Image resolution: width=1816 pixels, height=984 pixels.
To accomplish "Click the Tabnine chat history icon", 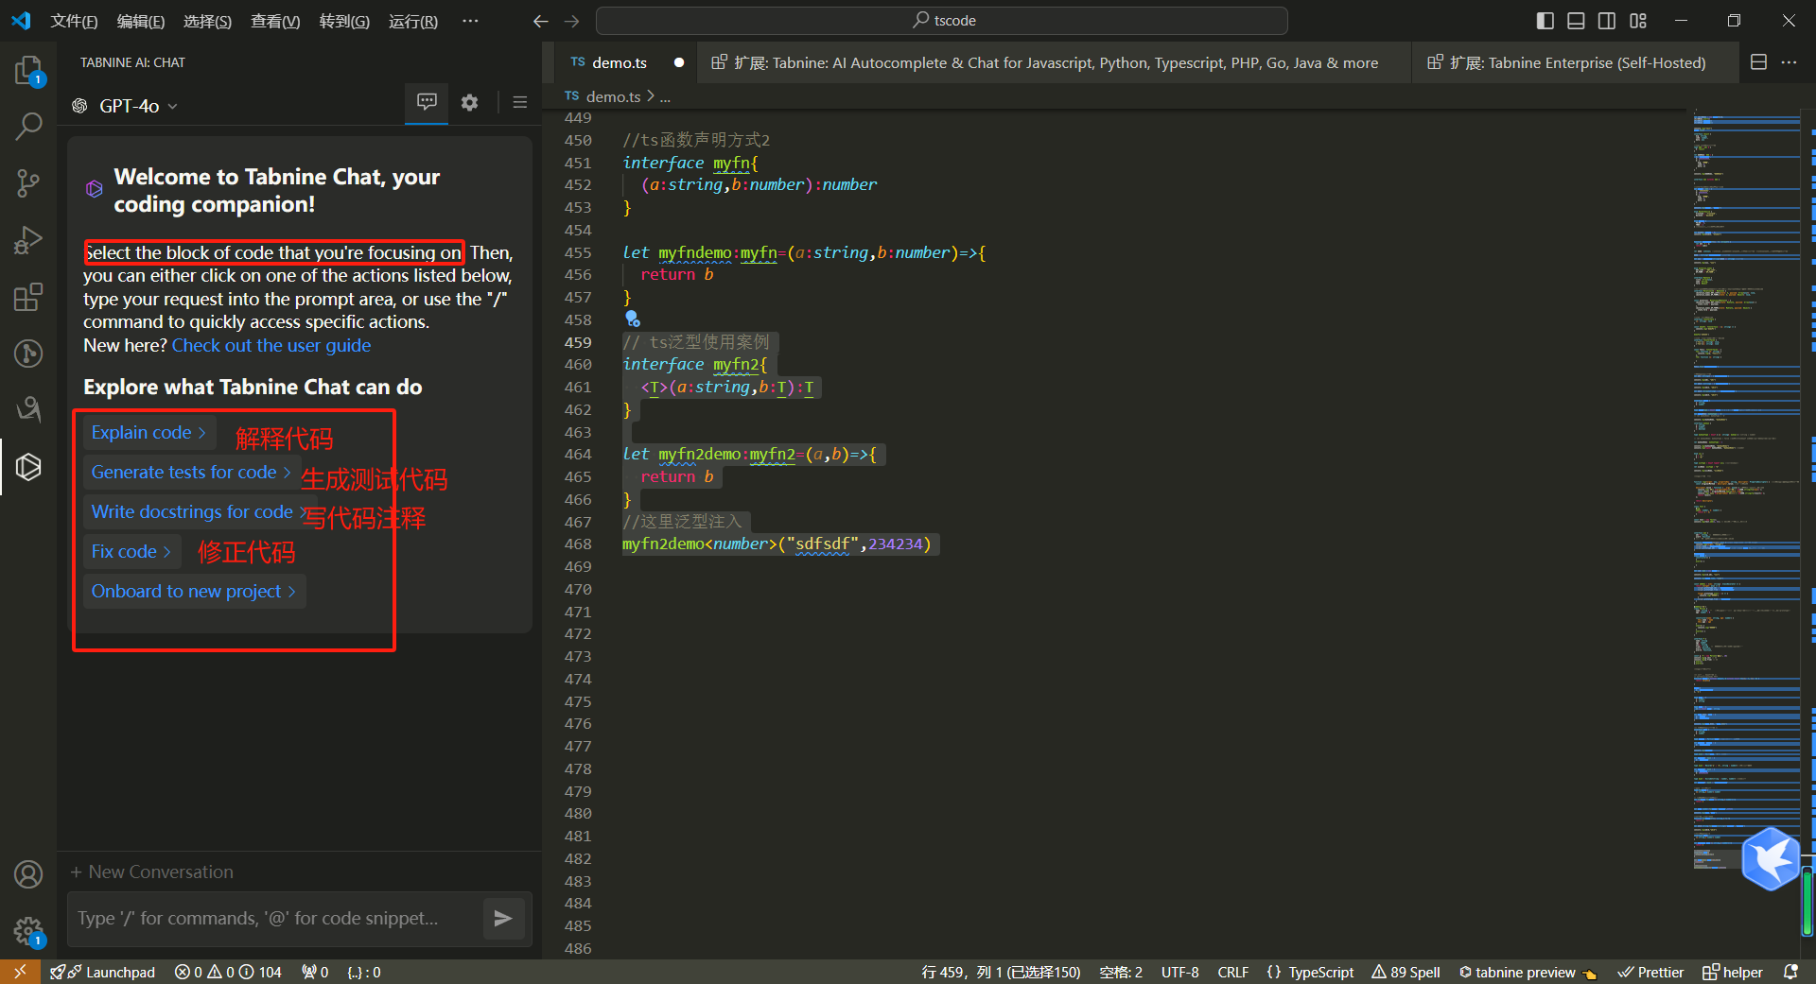I will pyautogui.click(x=427, y=102).
